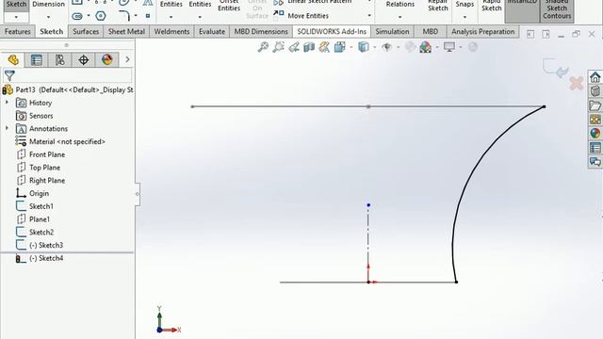603x339 pixels.
Task: Open the Display Style icon
Action: pos(363,47)
